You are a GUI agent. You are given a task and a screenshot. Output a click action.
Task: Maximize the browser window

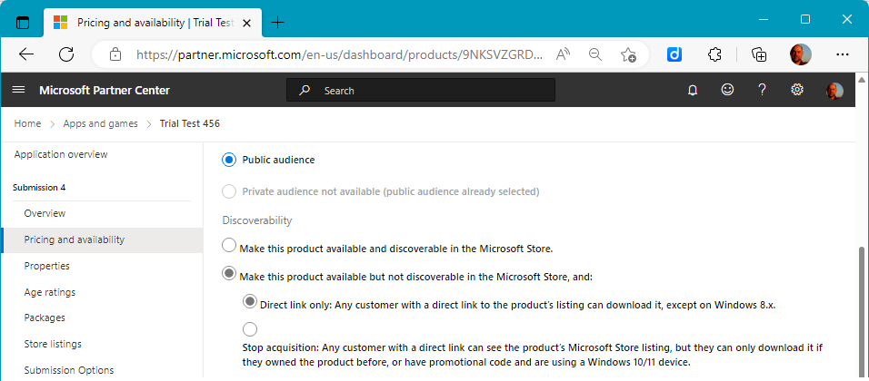click(x=805, y=19)
